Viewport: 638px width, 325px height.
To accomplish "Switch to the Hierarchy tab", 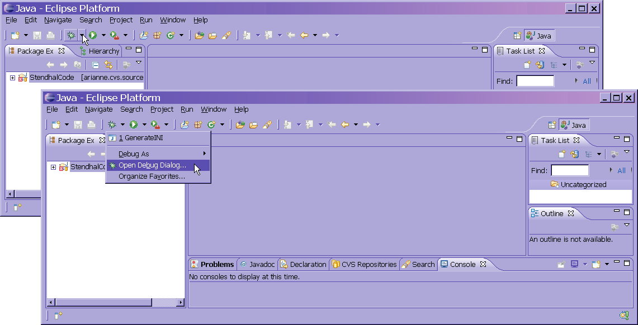I will [x=100, y=51].
